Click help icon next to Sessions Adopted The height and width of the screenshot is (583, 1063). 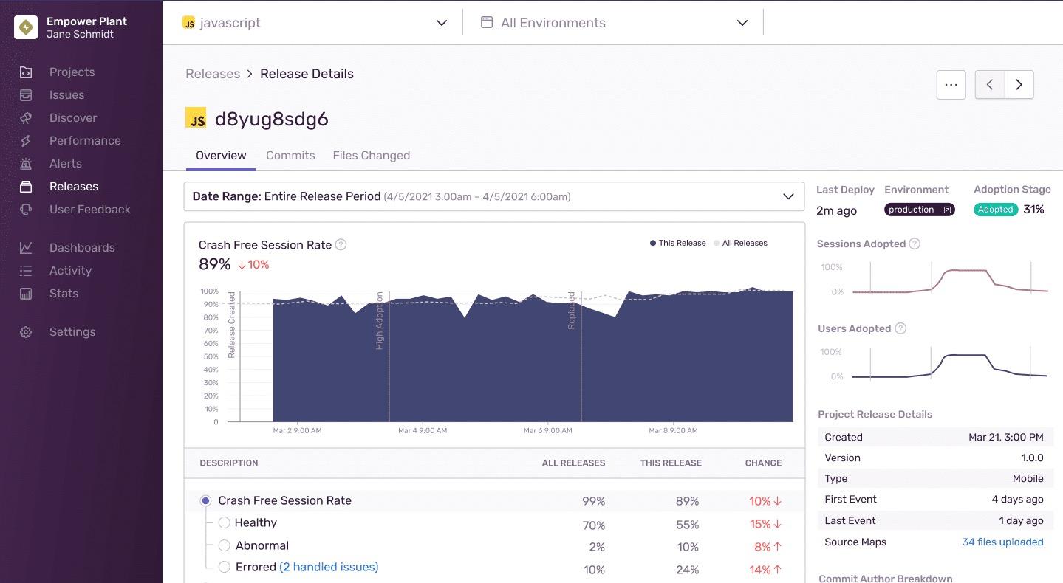915,244
